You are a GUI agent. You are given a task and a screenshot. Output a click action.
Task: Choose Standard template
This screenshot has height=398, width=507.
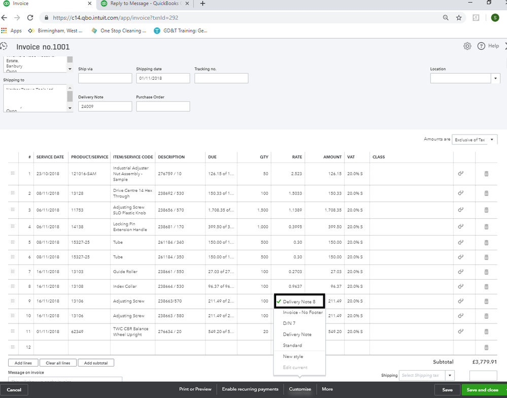[x=292, y=345]
